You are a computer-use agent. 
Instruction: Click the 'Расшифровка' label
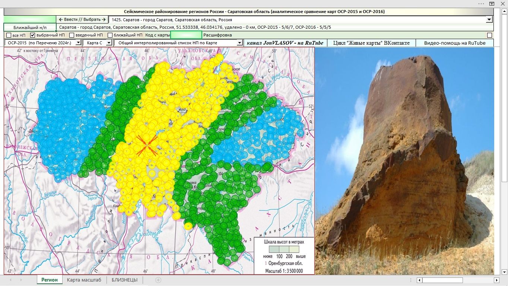[218, 35]
